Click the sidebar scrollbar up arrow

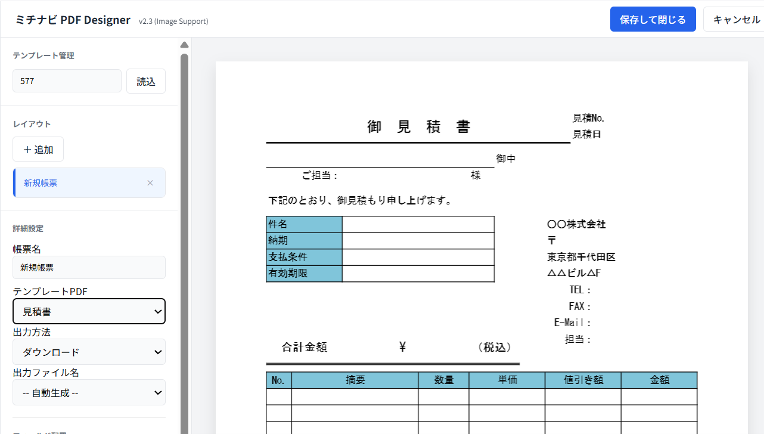[184, 45]
